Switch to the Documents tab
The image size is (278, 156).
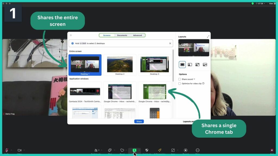(x=122, y=35)
